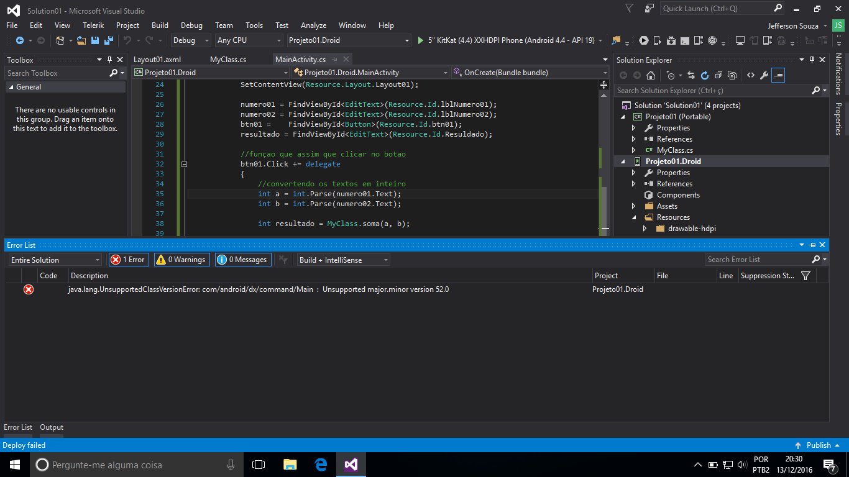This screenshot has width=849, height=477.
Task: Click the View Code icon in Solution Explorer
Action: [x=750, y=75]
